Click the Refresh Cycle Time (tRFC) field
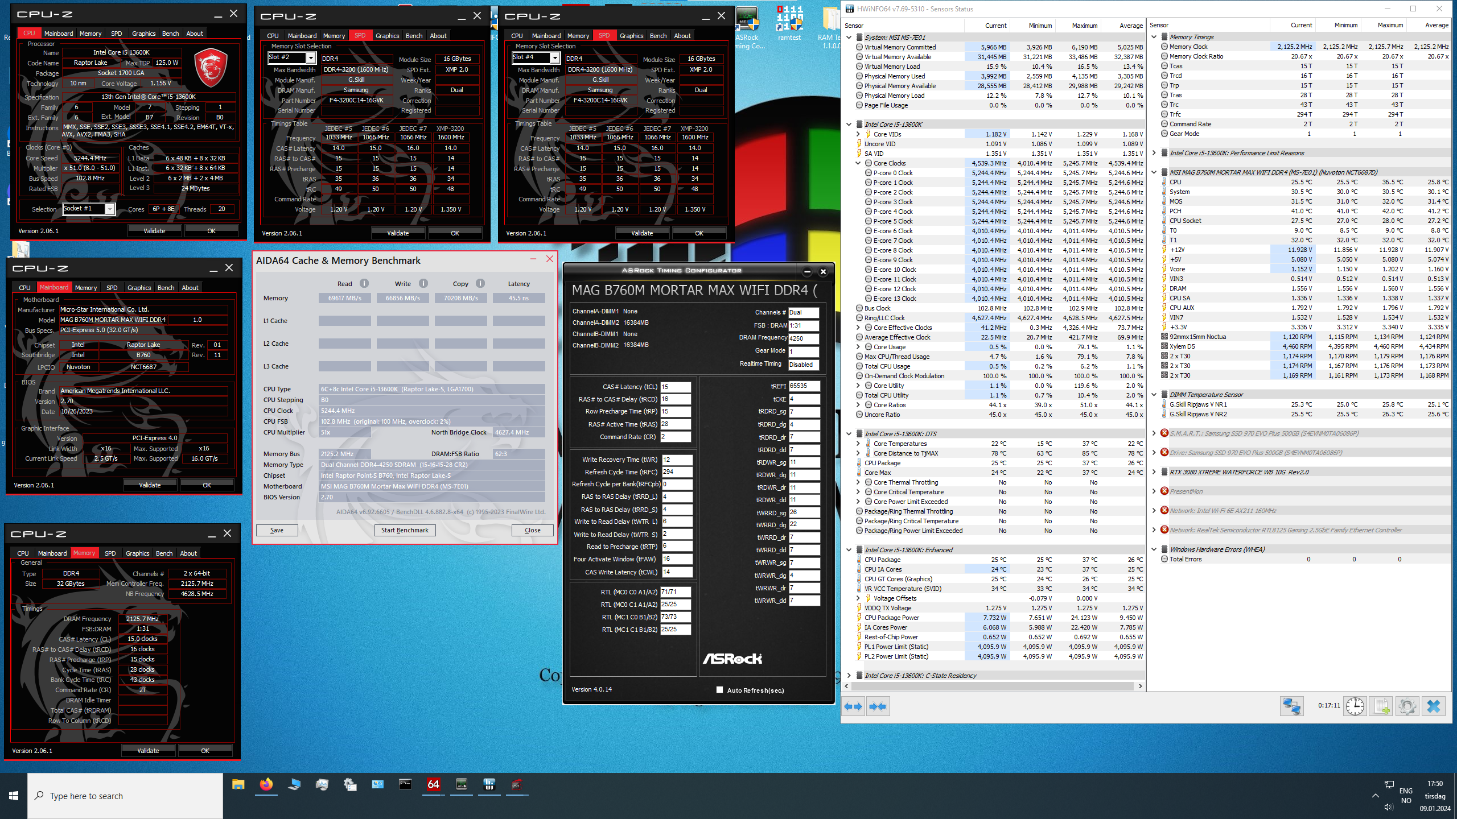 tap(676, 472)
